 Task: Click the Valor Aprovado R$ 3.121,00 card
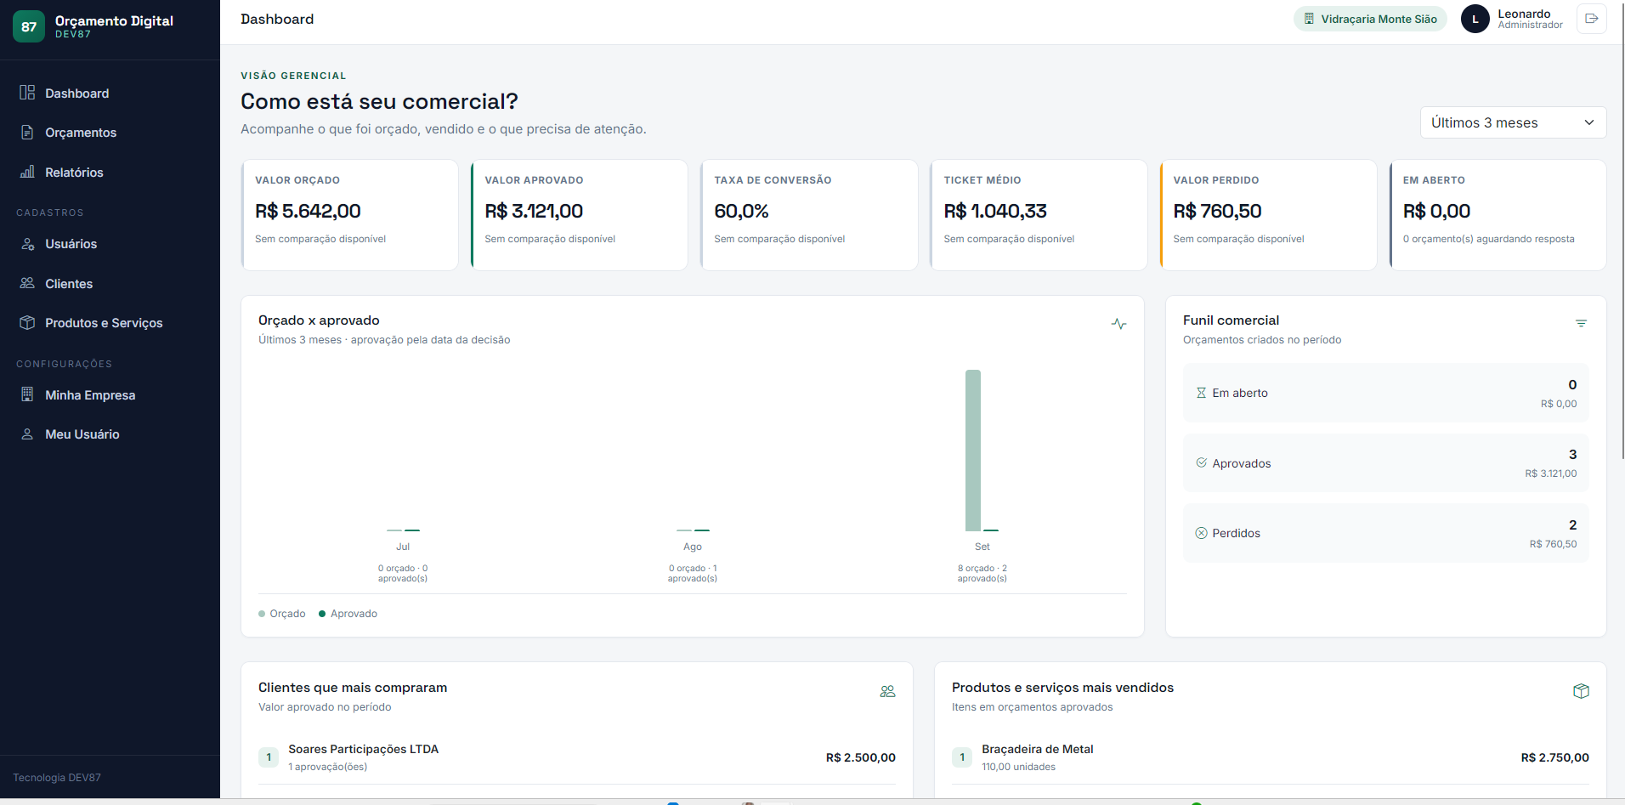point(580,215)
